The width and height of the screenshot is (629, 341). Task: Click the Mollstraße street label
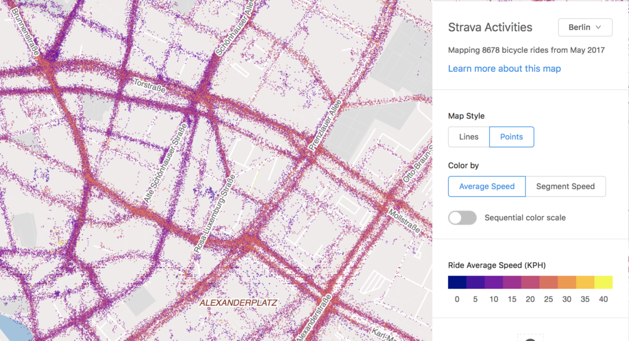pos(405,222)
